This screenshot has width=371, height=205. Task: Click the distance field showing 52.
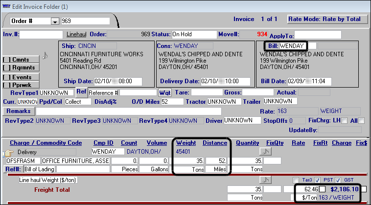click(x=216, y=161)
